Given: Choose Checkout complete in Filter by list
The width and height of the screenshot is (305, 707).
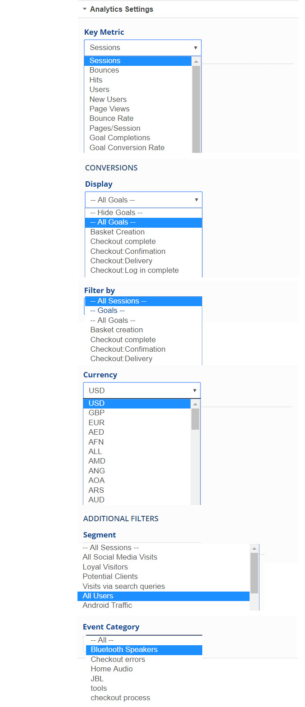Looking at the screenshot, I should (123, 340).
